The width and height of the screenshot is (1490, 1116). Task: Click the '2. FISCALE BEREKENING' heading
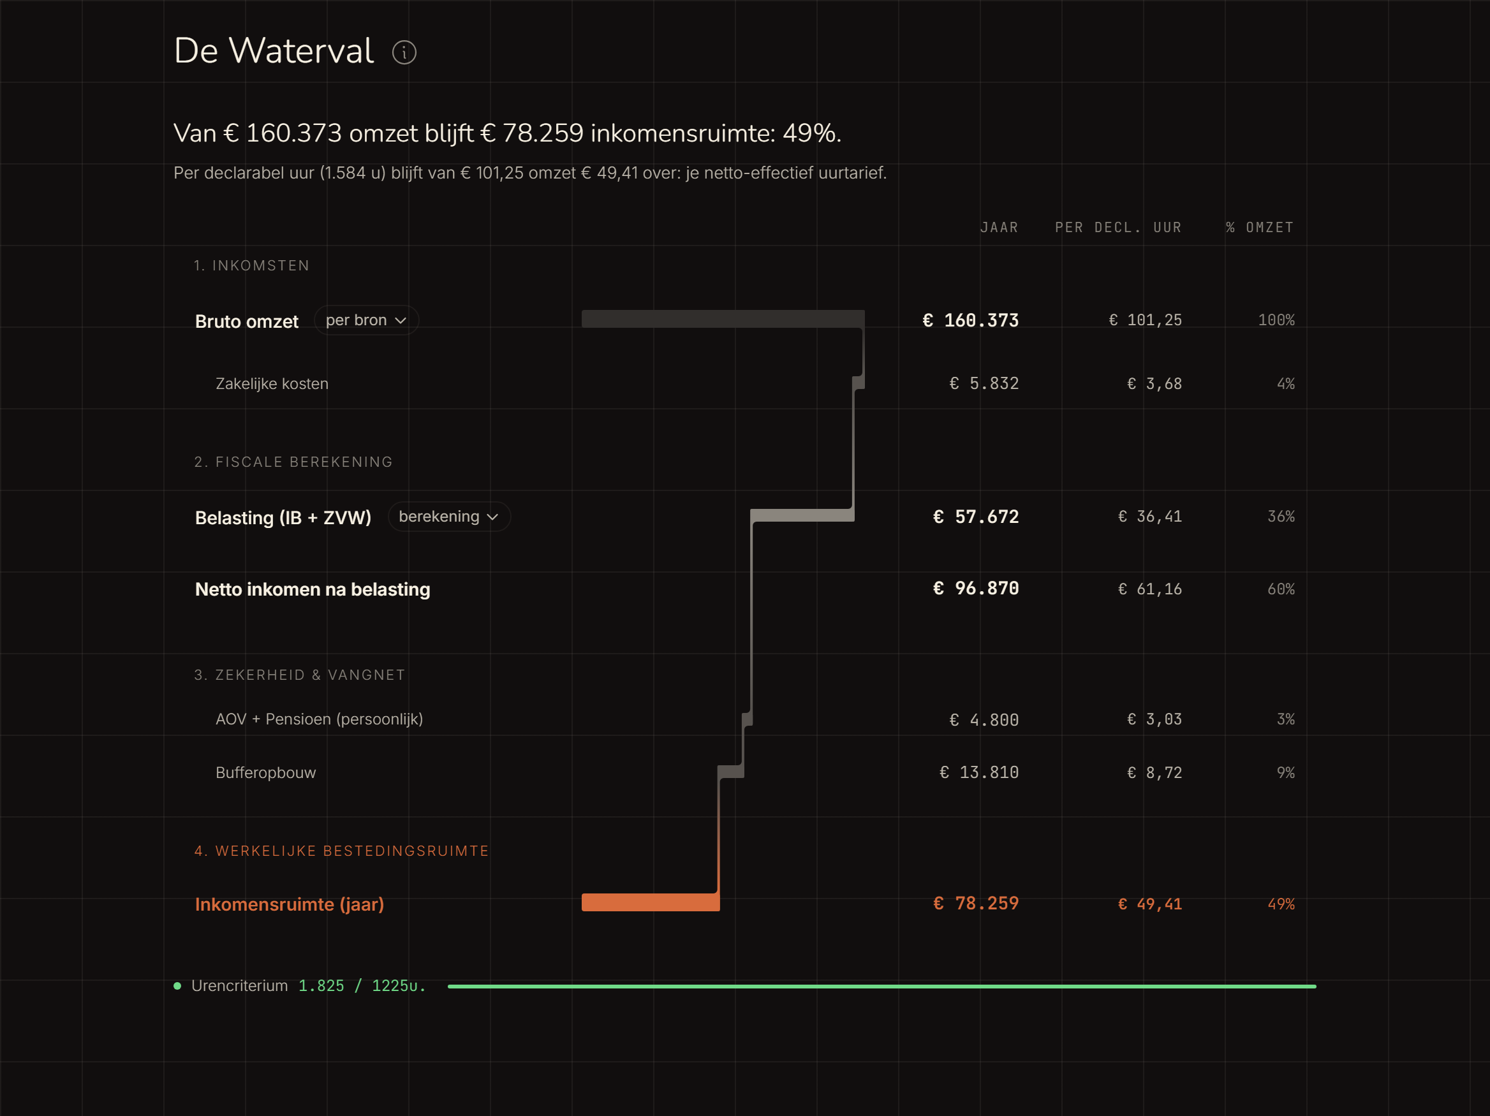pyautogui.click(x=293, y=462)
